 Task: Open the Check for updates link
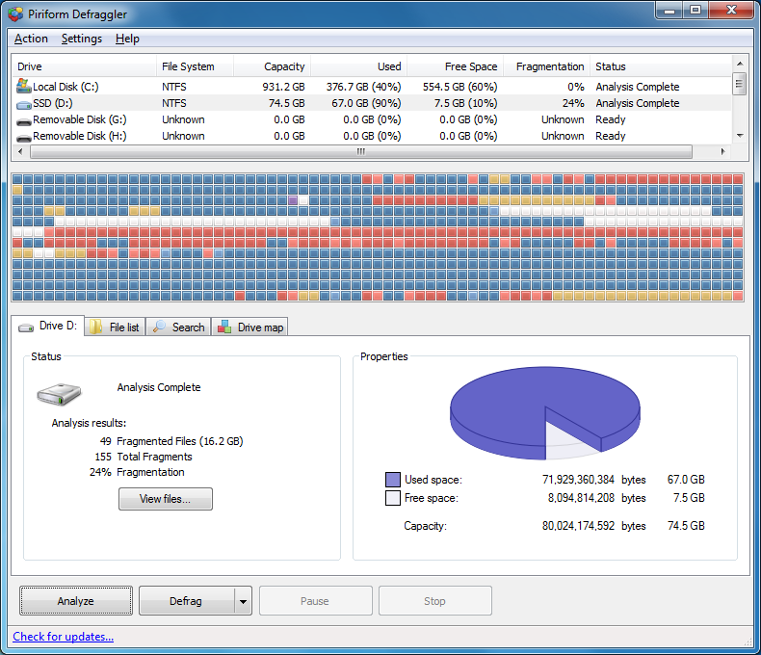(x=63, y=637)
